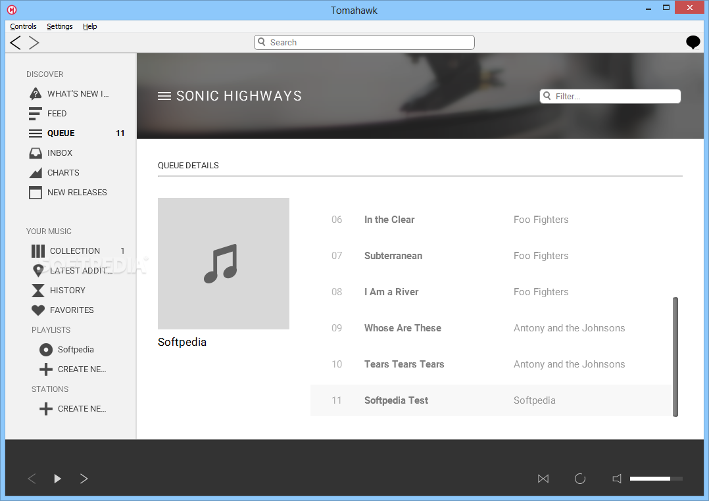Click the New Releases calendar icon
Screen dimensions: 709x501
click(36, 193)
